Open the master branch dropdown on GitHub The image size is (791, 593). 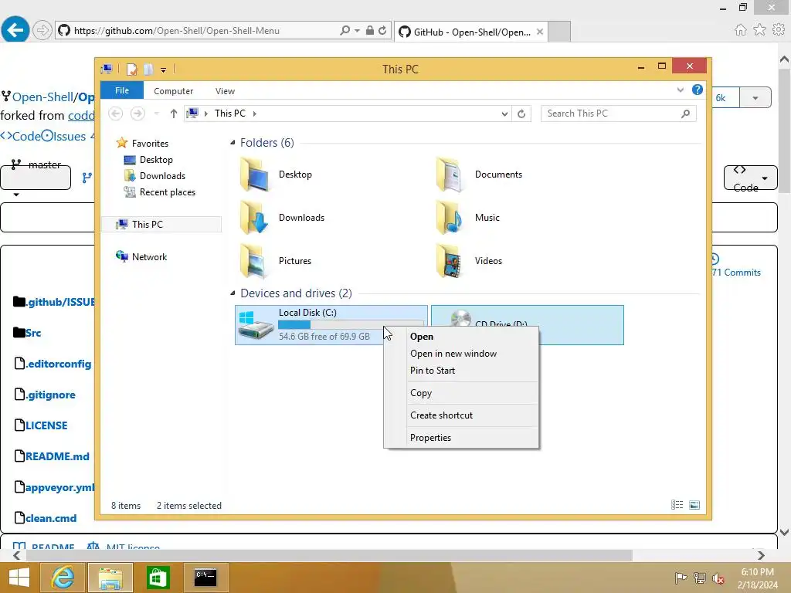pyautogui.click(x=36, y=177)
